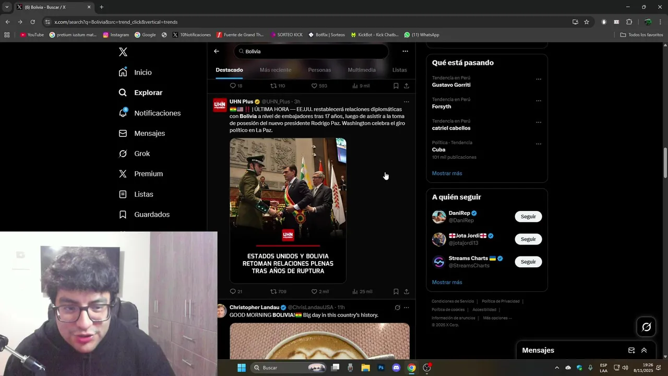Open options for the Cuba trend

539,144
